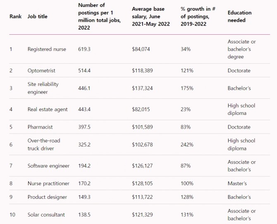Select the Pharmacist job title cell
Image resolution: width=277 pixels, height=224 pixels.
[x=40, y=127]
